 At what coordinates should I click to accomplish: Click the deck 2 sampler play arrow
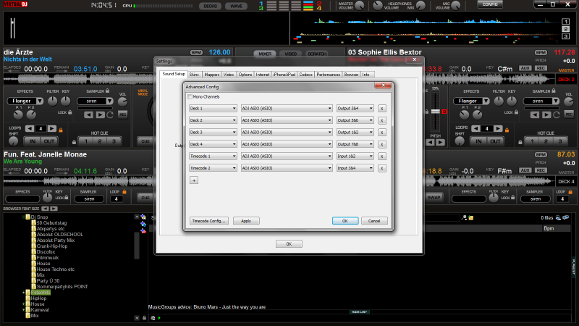tap(546, 115)
